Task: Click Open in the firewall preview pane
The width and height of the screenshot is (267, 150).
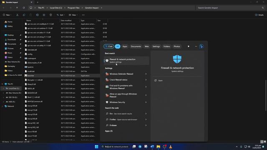Action: click(x=160, y=80)
